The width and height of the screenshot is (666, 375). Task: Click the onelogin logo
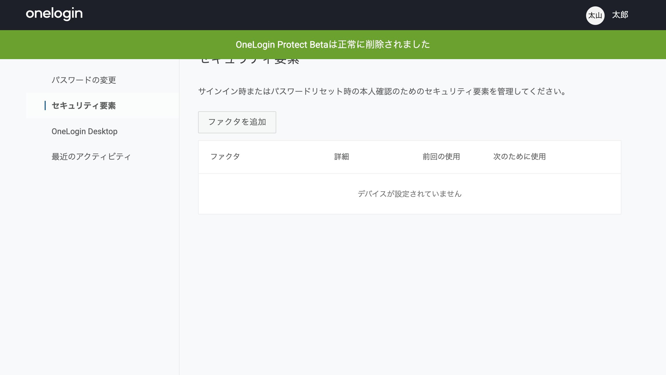click(54, 14)
